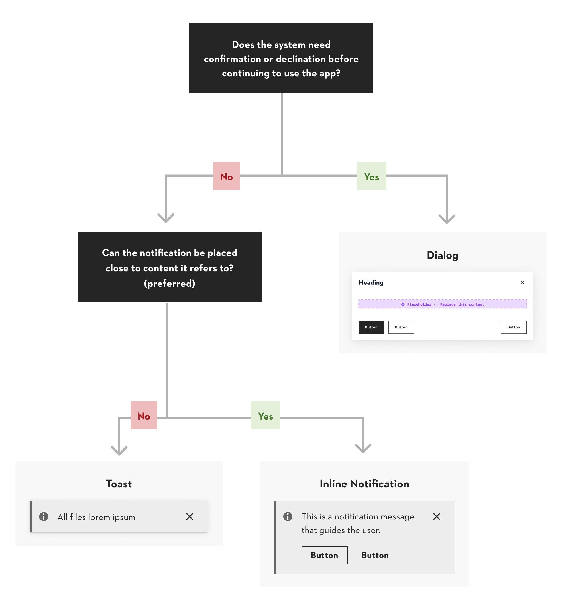Click the Inline Notification info icon

tap(288, 517)
